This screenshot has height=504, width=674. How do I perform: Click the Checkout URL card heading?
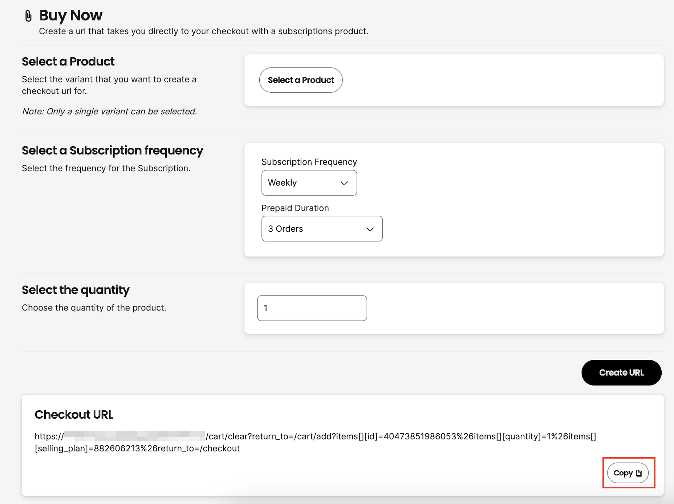(x=74, y=414)
